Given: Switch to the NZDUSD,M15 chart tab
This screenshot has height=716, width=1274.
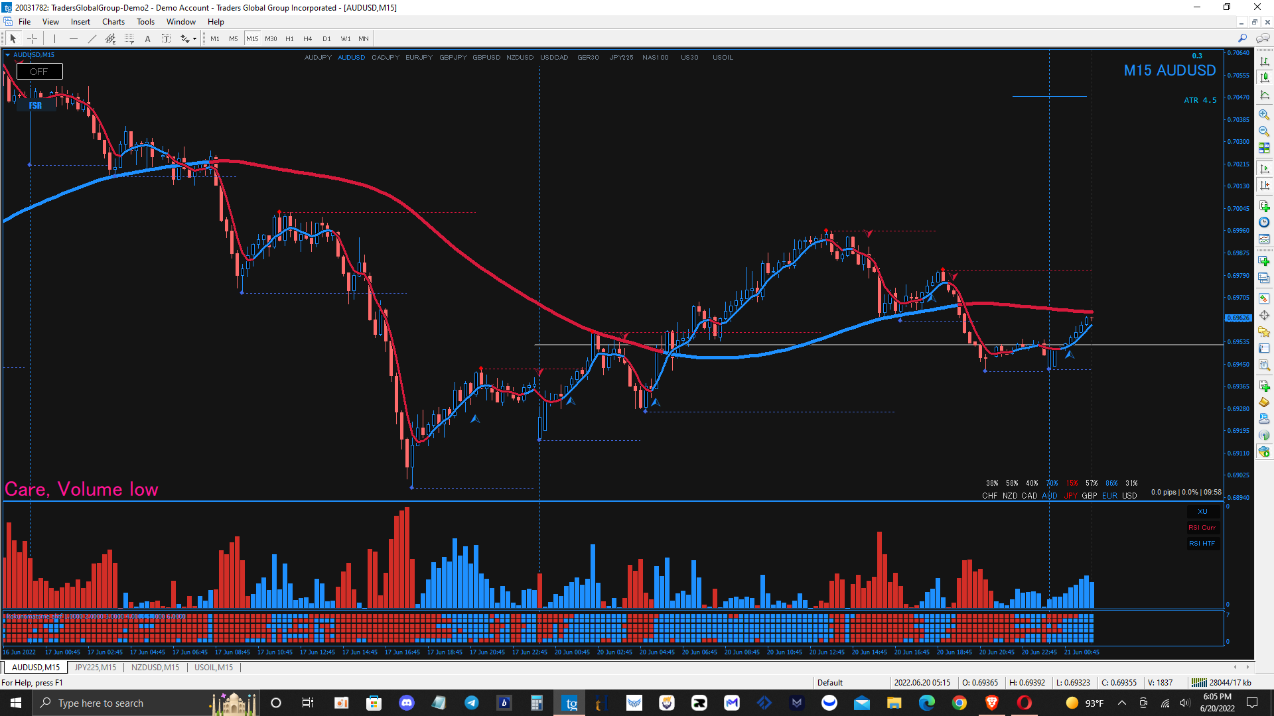Looking at the screenshot, I should coord(155,668).
